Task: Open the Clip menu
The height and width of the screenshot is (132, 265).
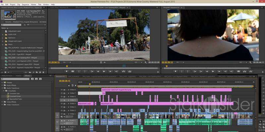Action: 19,5
